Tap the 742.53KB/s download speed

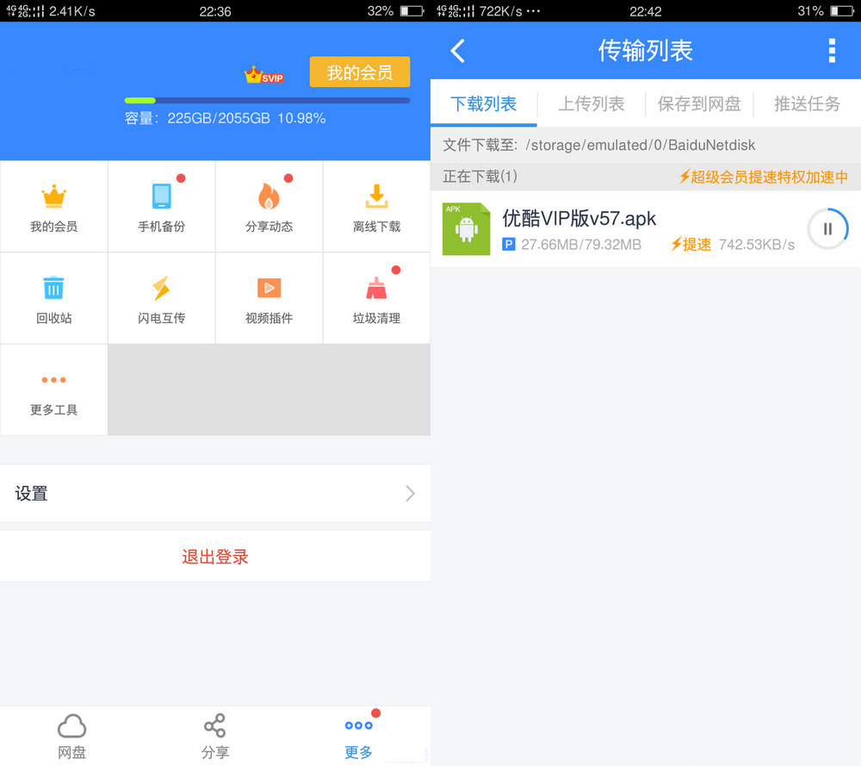757,245
